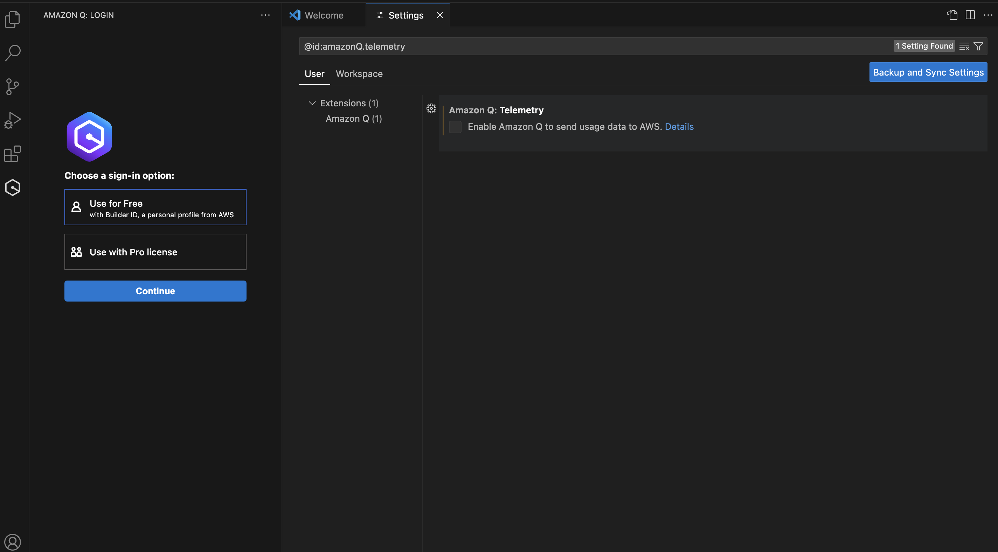Click group icon in Pro license option
The image size is (998, 552).
(76, 252)
